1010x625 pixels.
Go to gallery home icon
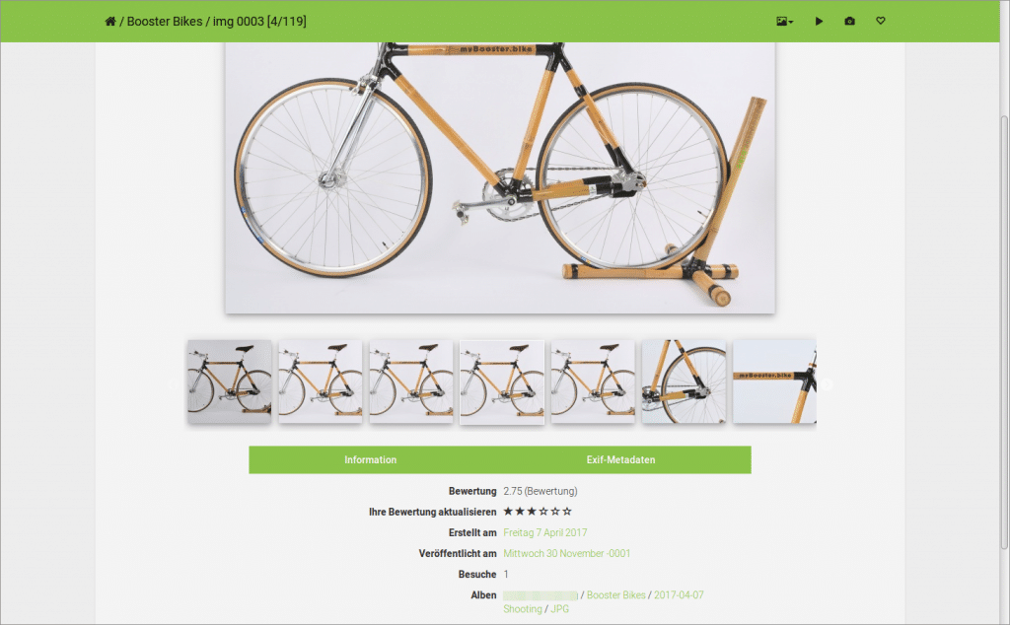click(110, 22)
